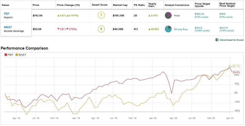Viewport: 245px width, 126px height.
Task: Click the Strong Buy consensus text
Action: [x=181, y=29]
